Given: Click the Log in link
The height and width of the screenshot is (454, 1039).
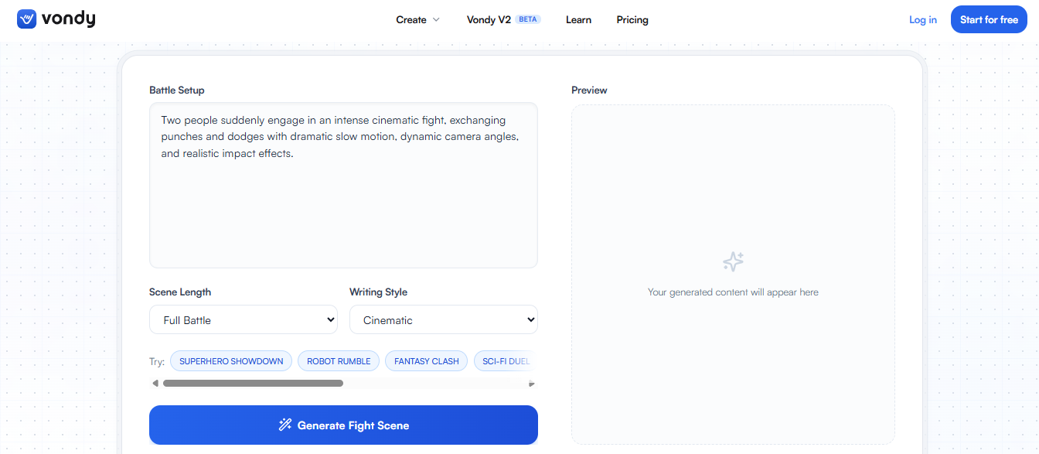Looking at the screenshot, I should [x=922, y=20].
